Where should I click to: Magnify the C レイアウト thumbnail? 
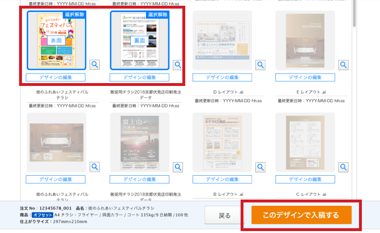(343, 167)
